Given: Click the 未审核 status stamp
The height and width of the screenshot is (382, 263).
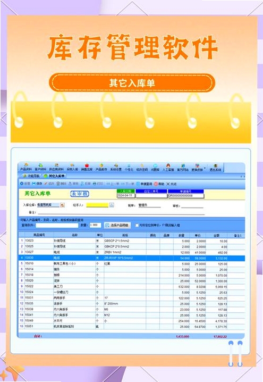Looking at the screenshot, I should 80,194.
